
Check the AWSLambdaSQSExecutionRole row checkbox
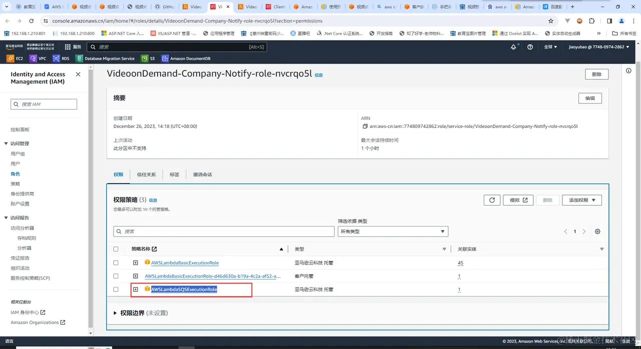pyautogui.click(x=116, y=289)
